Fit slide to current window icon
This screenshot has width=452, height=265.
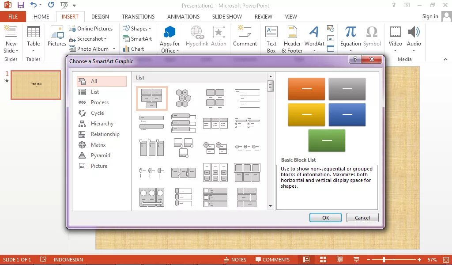[x=446, y=260]
